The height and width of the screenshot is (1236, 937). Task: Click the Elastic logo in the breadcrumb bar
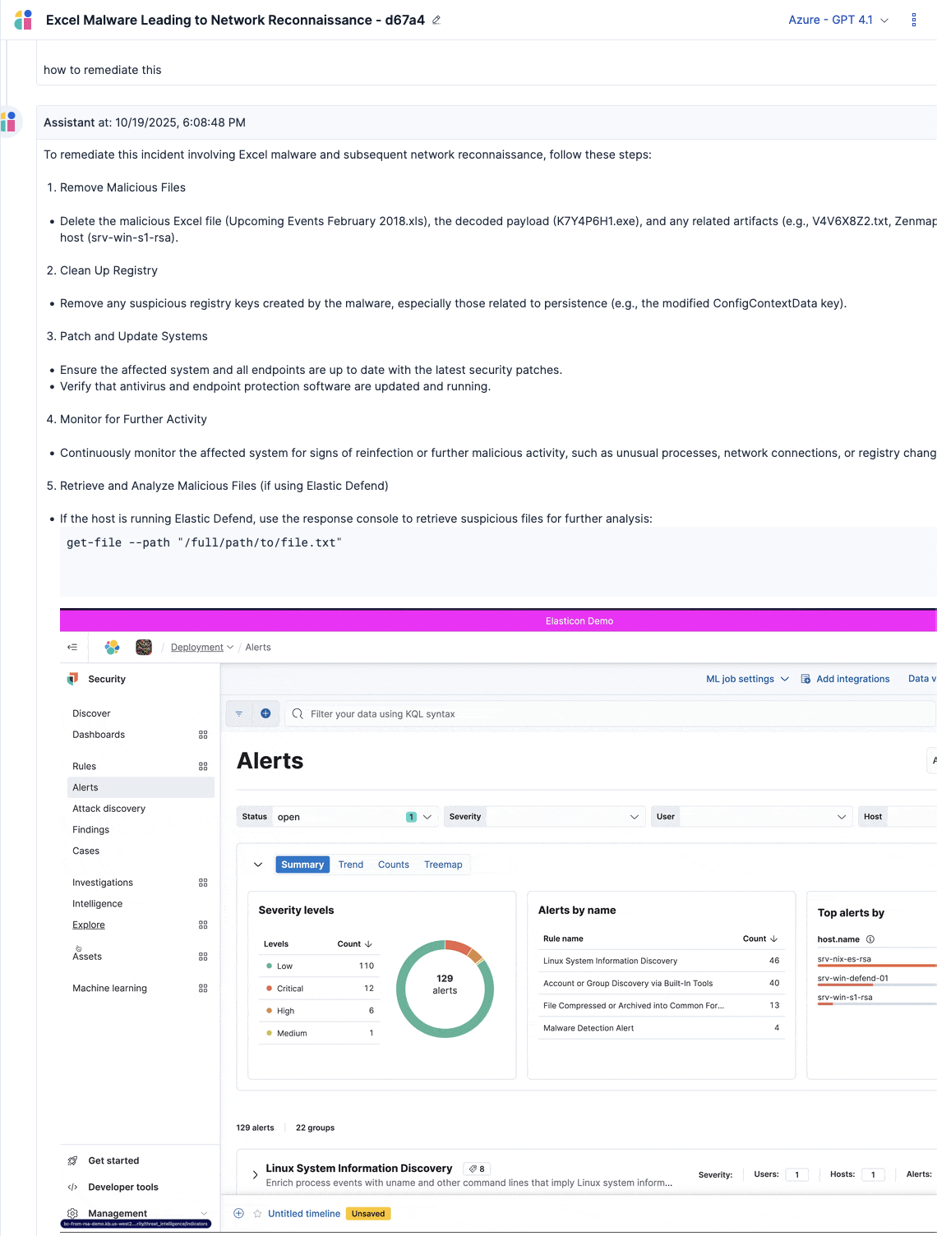click(x=113, y=648)
